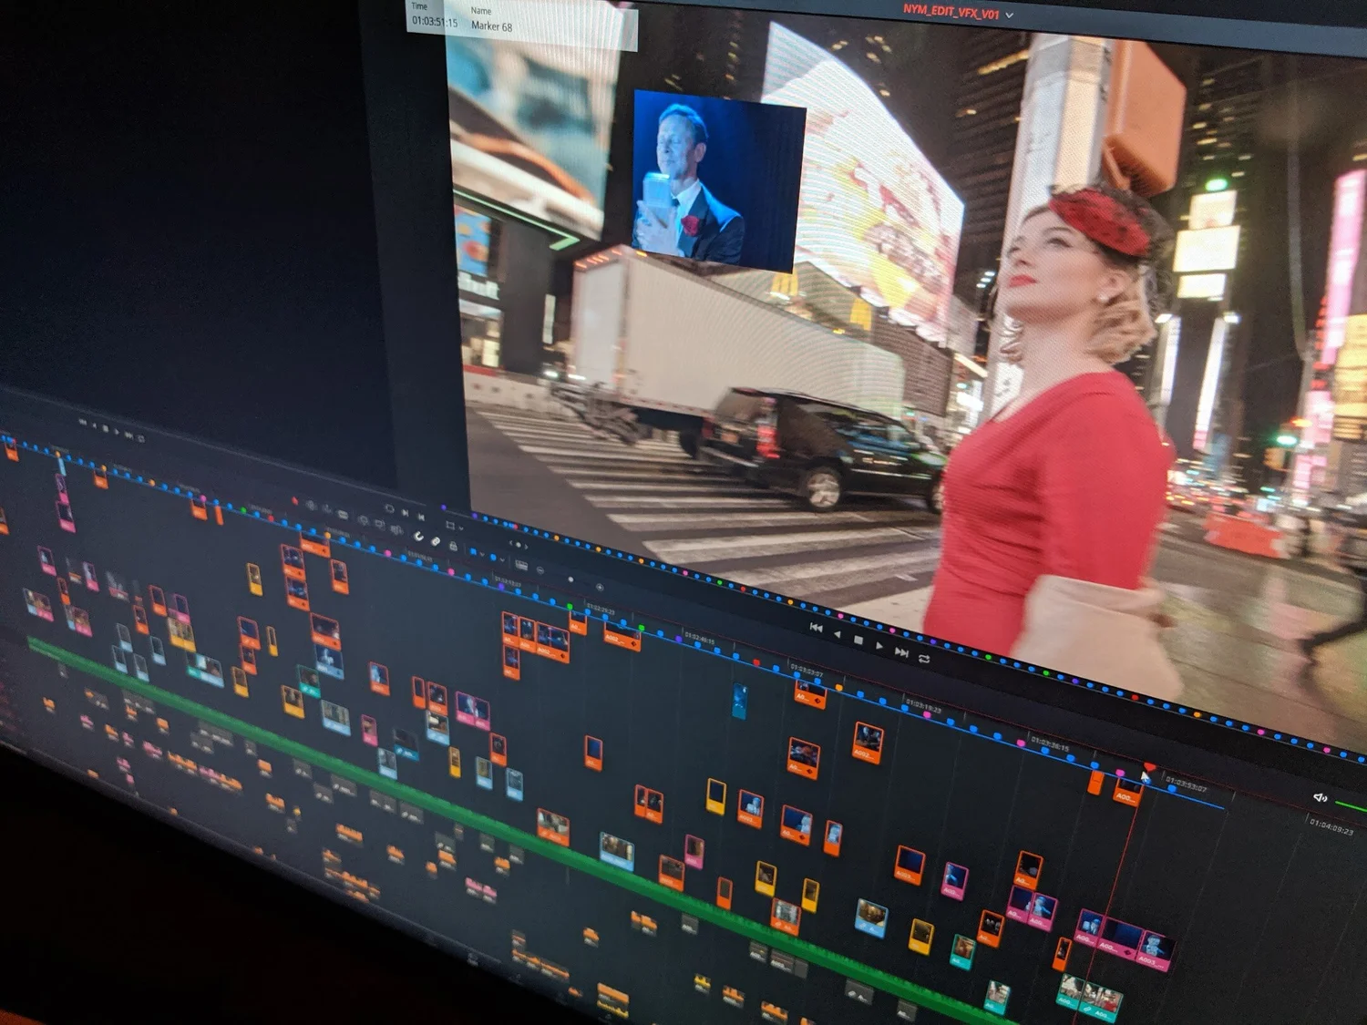Viewport: 1367px width, 1025px height.
Task: Click the Marker 68 name in the overlay
Action: tap(491, 26)
